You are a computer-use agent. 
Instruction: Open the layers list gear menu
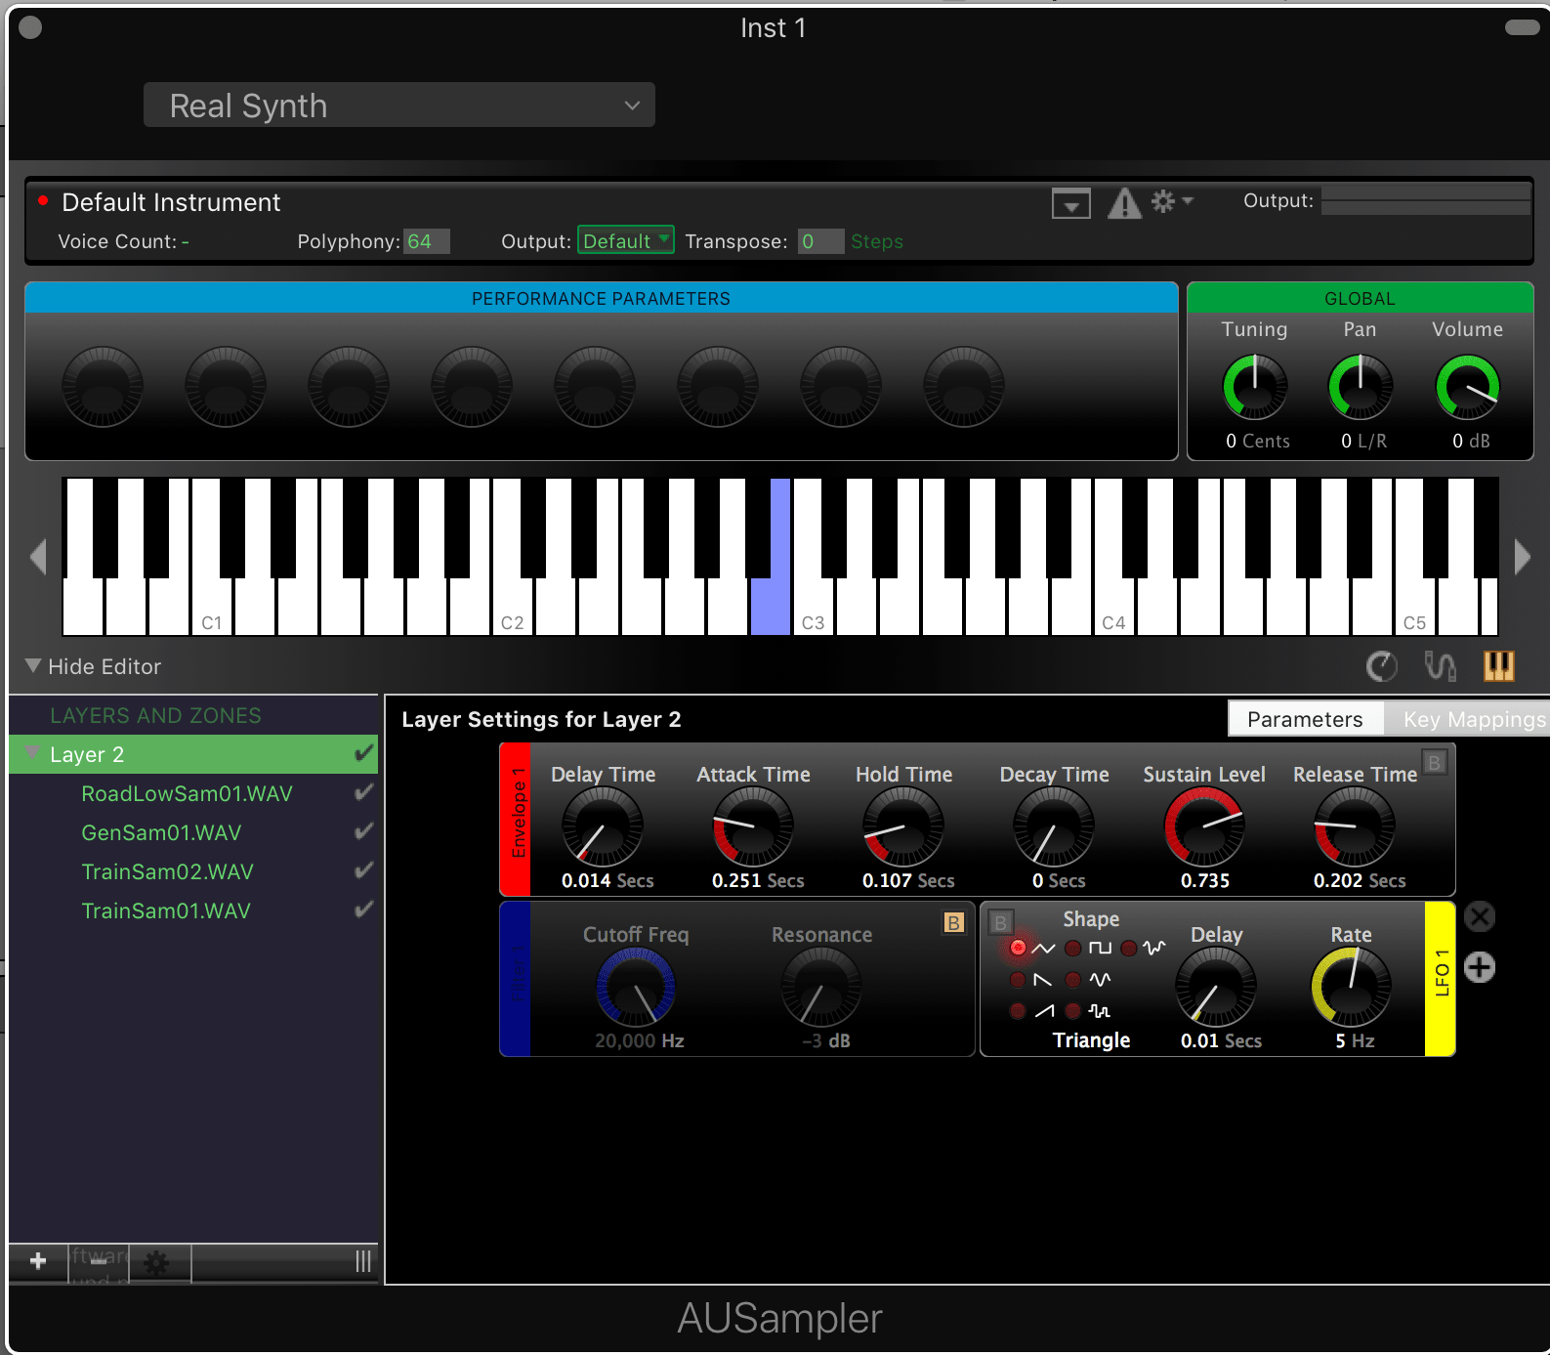[x=156, y=1263]
